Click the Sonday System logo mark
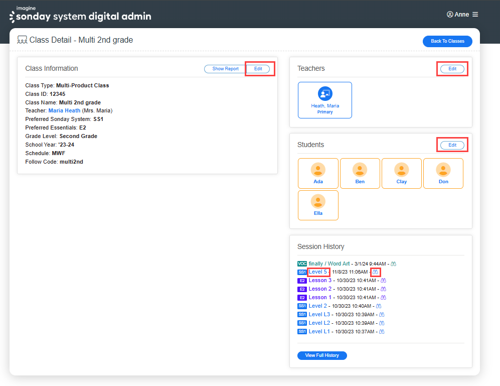The image size is (500, 386). coord(12,17)
